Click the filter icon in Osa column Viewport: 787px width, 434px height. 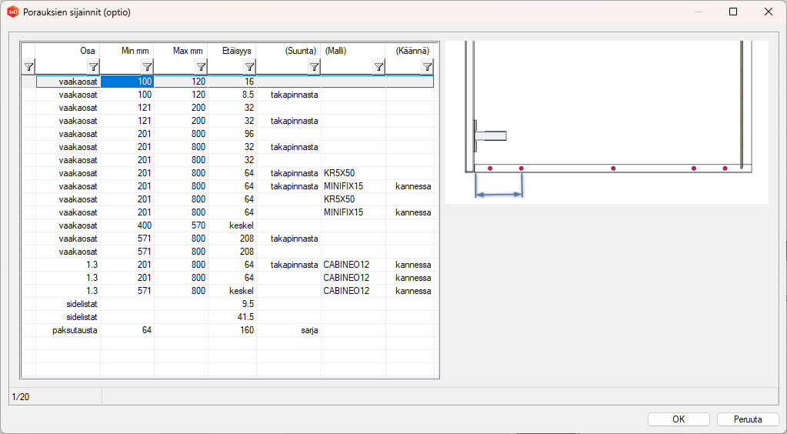[93, 67]
